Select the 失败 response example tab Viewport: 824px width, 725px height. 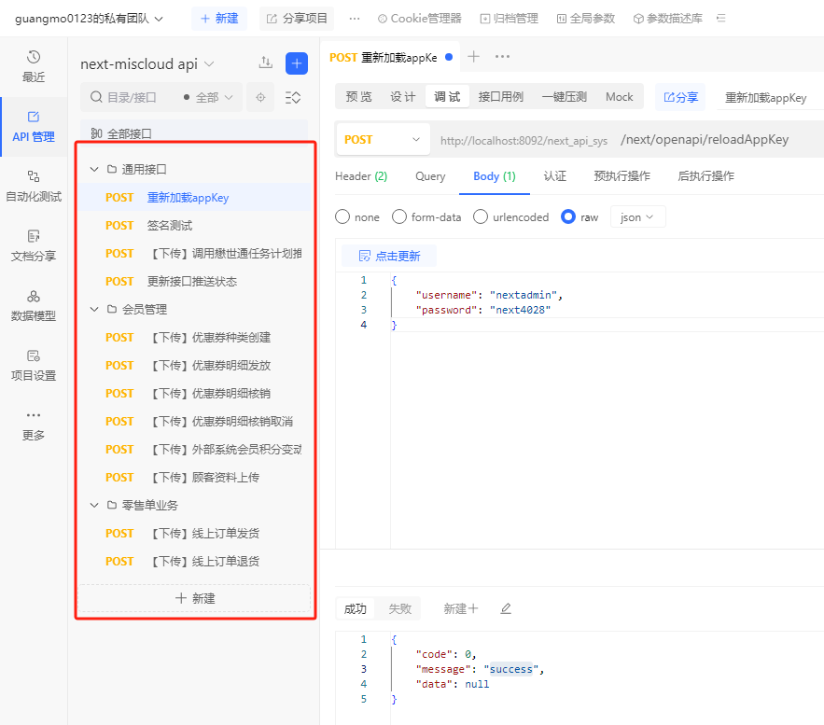click(x=400, y=608)
